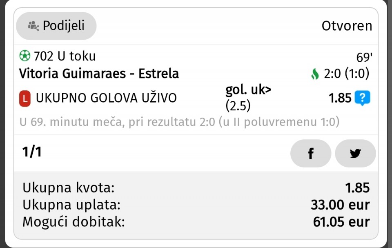Screen dimensions: 392x248
Task: Tap the Podijeli share button
Action: click(56, 26)
